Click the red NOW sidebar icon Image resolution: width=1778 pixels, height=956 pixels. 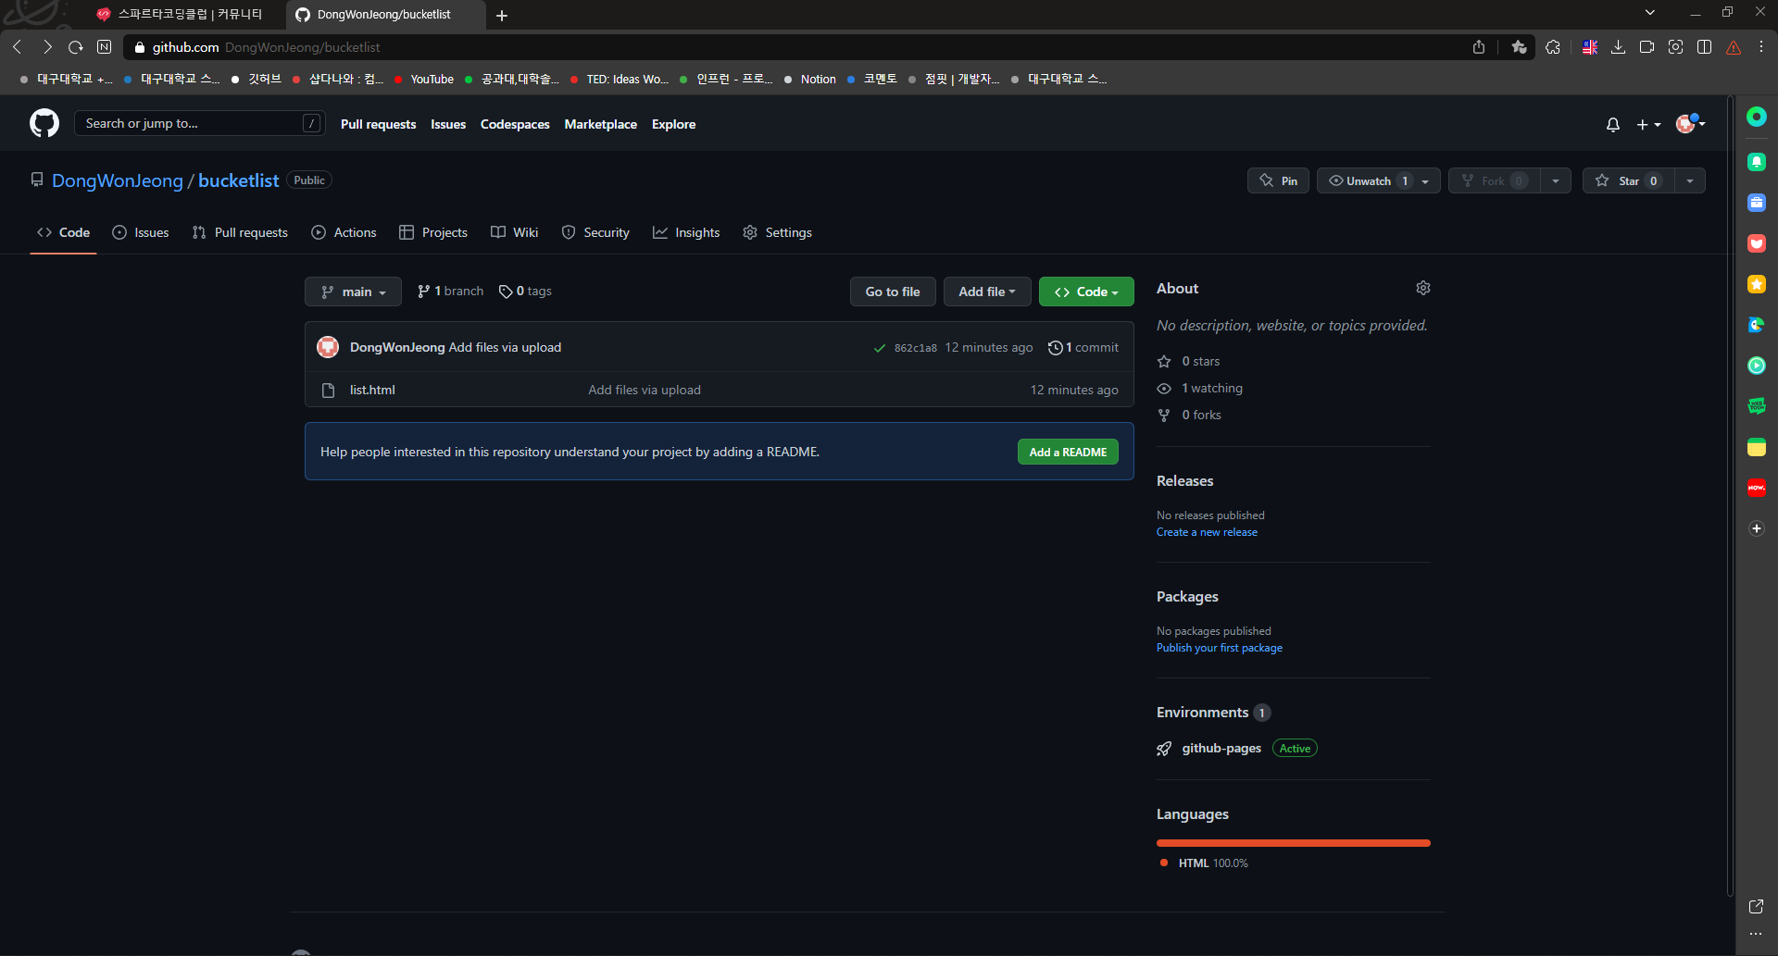pyautogui.click(x=1757, y=488)
